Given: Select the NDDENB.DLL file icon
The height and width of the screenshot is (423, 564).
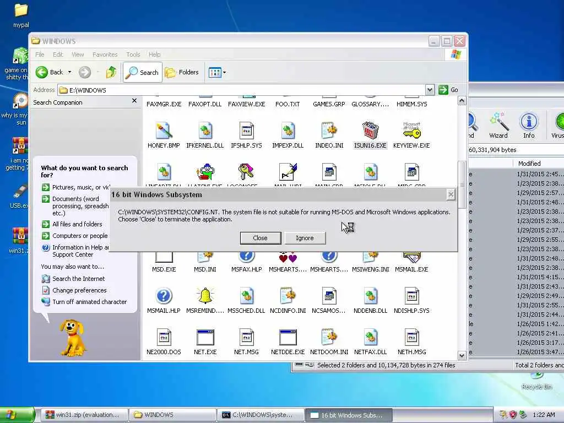Looking at the screenshot, I should (x=370, y=296).
